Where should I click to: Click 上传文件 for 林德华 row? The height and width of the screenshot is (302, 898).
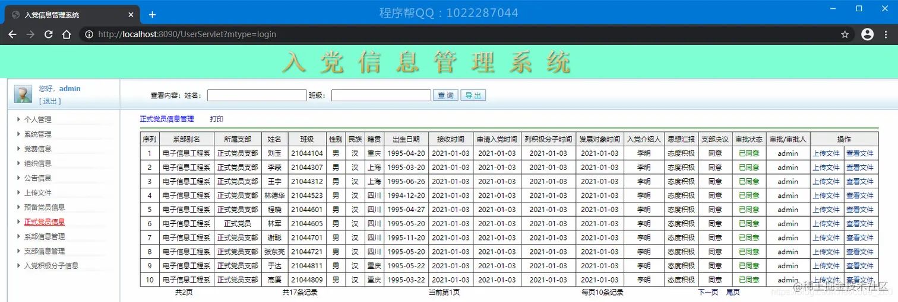[x=826, y=195]
